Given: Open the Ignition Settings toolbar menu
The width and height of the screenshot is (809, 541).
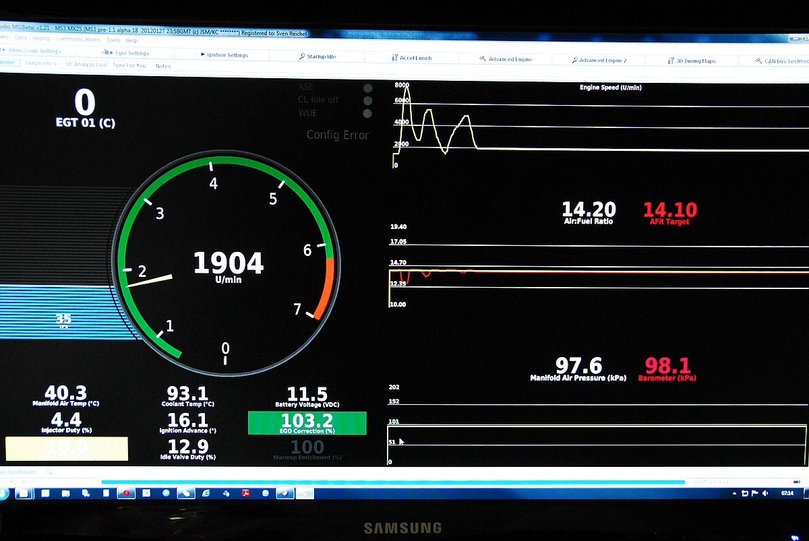Looking at the screenshot, I should coord(227,55).
